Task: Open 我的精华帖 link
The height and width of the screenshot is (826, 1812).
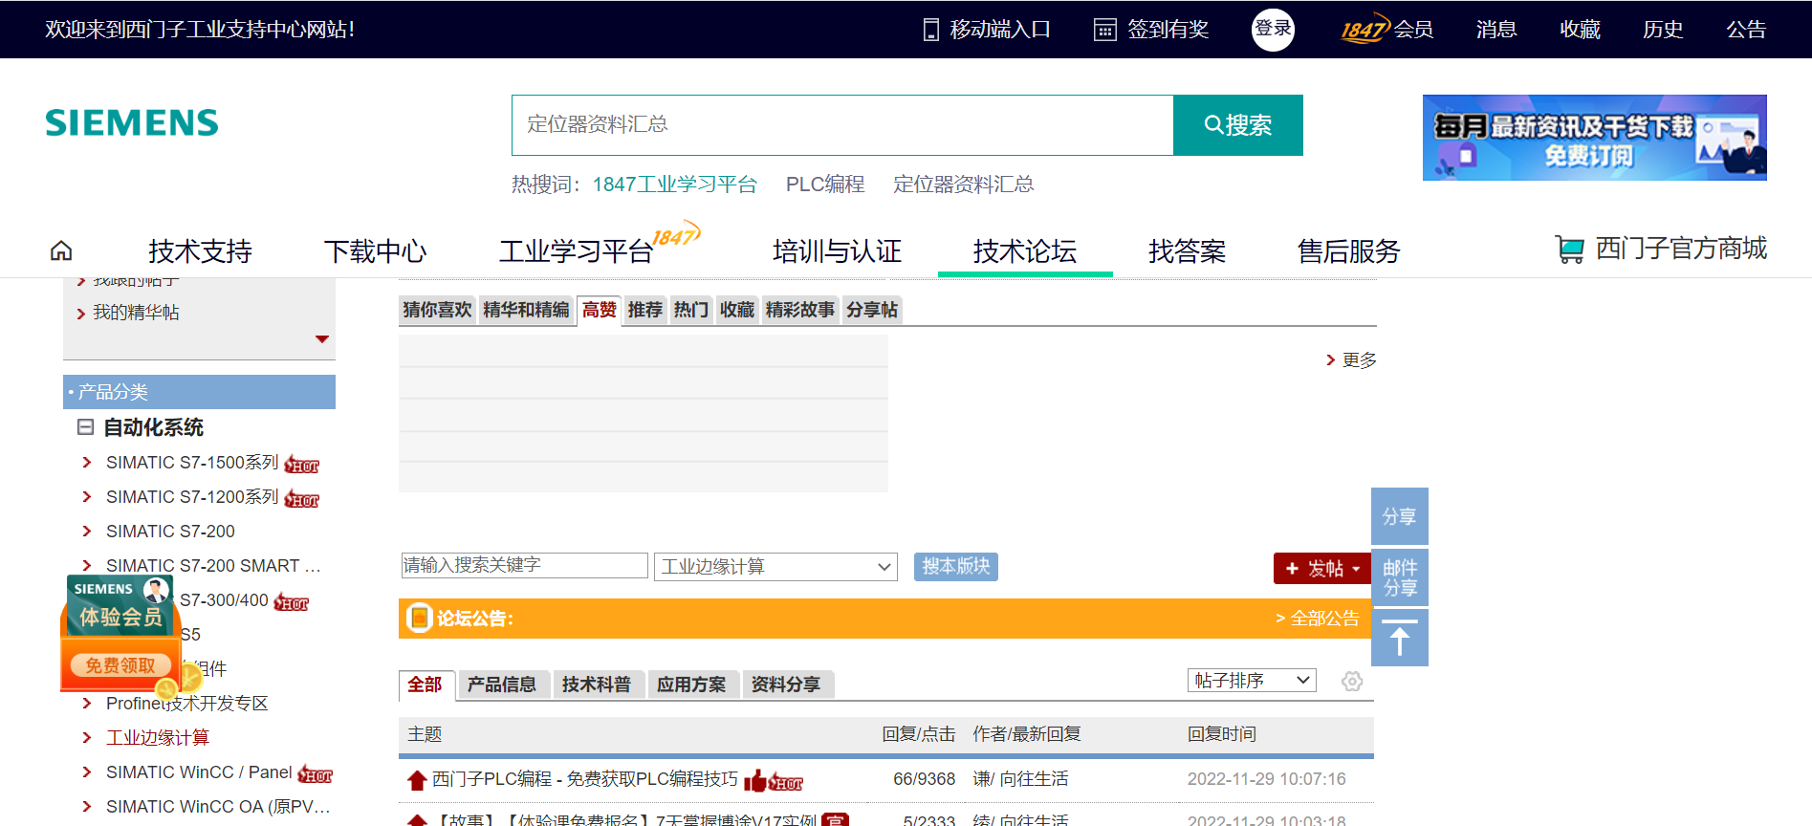Action: click(x=136, y=313)
